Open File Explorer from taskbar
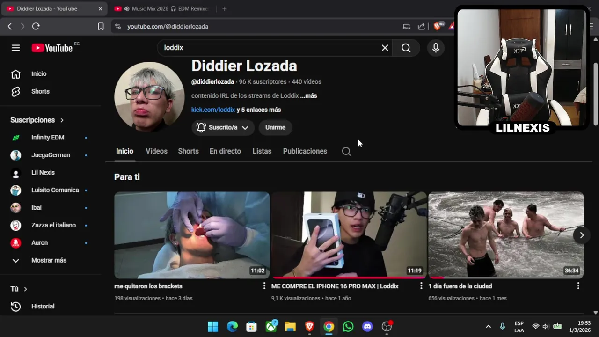The image size is (599, 337). pyautogui.click(x=290, y=327)
